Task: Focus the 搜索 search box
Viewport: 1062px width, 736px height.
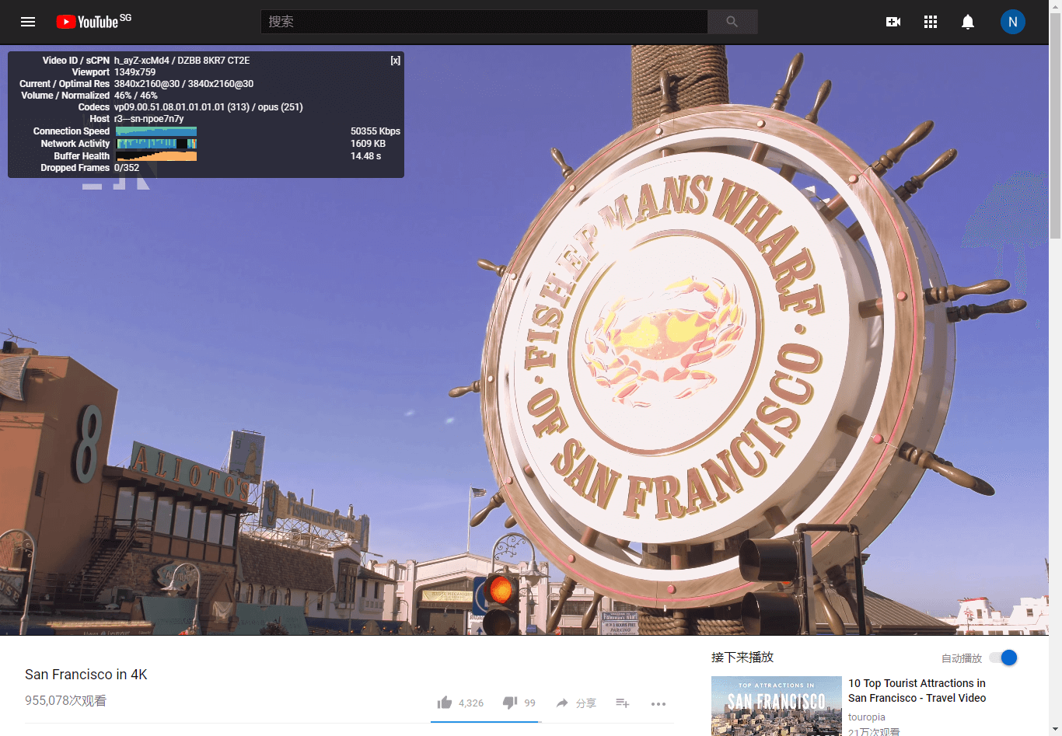Action: click(484, 22)
